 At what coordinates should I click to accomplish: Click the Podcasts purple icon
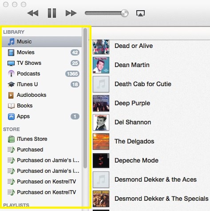(11, 74)
